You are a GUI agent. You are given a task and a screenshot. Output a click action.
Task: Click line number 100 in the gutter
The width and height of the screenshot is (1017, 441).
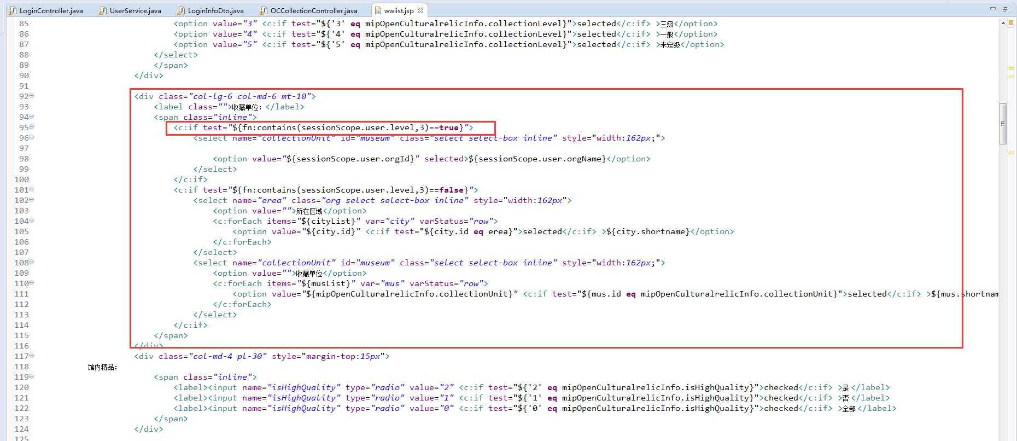[22, 179]
